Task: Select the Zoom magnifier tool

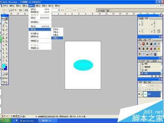Action: click(x=7, y=60)
